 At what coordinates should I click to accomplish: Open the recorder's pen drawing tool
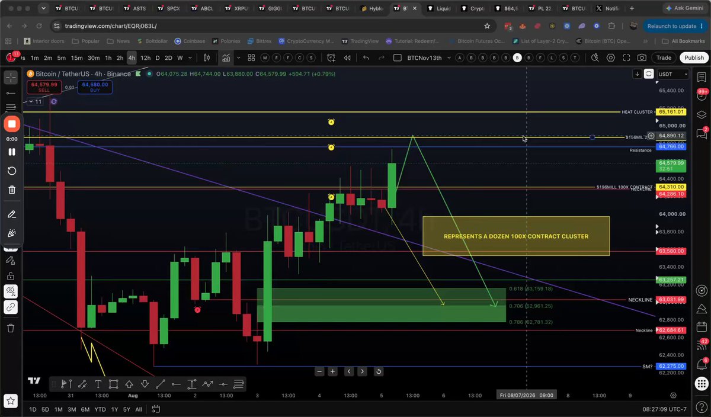coord(11,214)
